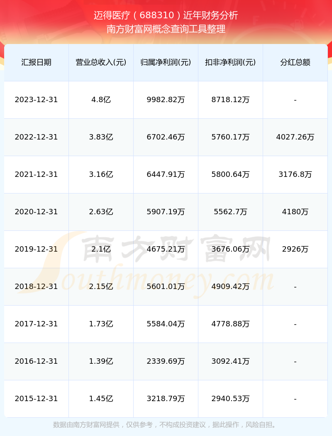Click the title 迈得医疗（688310）近年财务分析
Screen dimensions: 332x436
[x=166, y=15]
